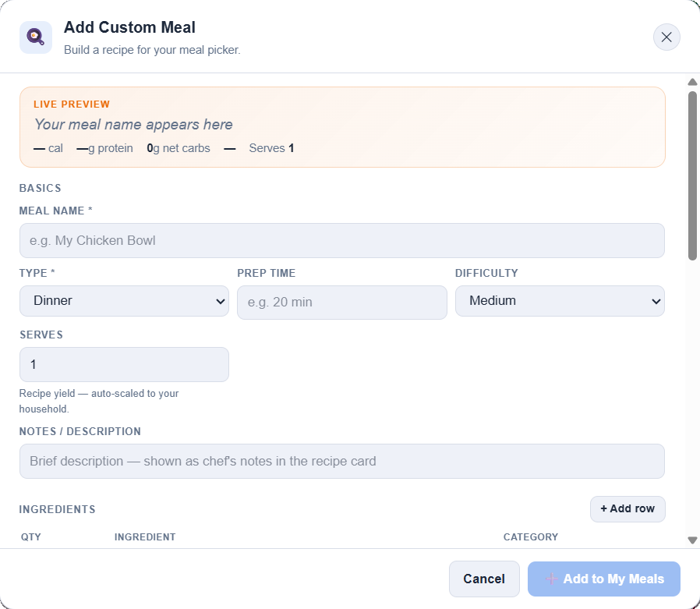Click the Add Custom Meal title
This screenshot has height=609, width=700.
[129, 27]
